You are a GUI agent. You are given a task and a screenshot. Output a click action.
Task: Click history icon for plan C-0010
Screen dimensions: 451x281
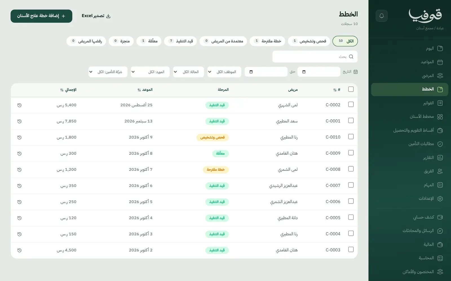(x=19, y=137)
